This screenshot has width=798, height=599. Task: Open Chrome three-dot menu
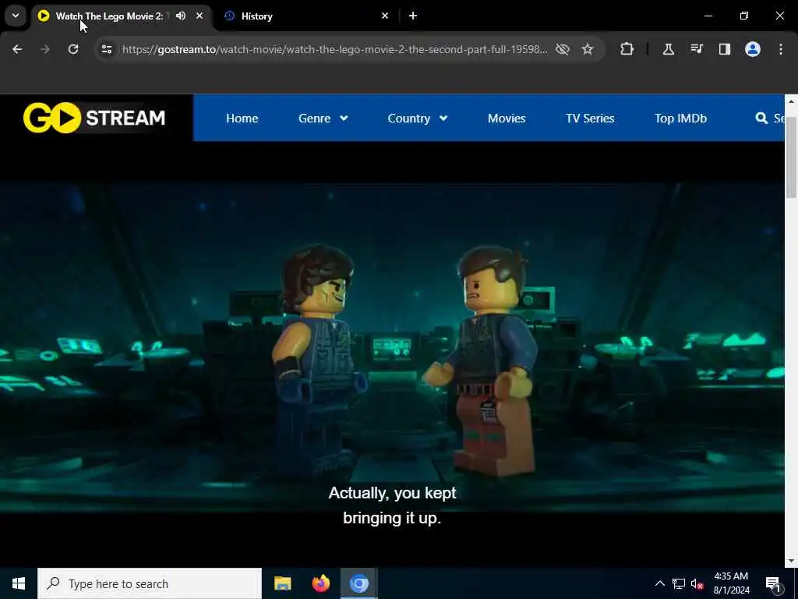(x=781, y=49)
